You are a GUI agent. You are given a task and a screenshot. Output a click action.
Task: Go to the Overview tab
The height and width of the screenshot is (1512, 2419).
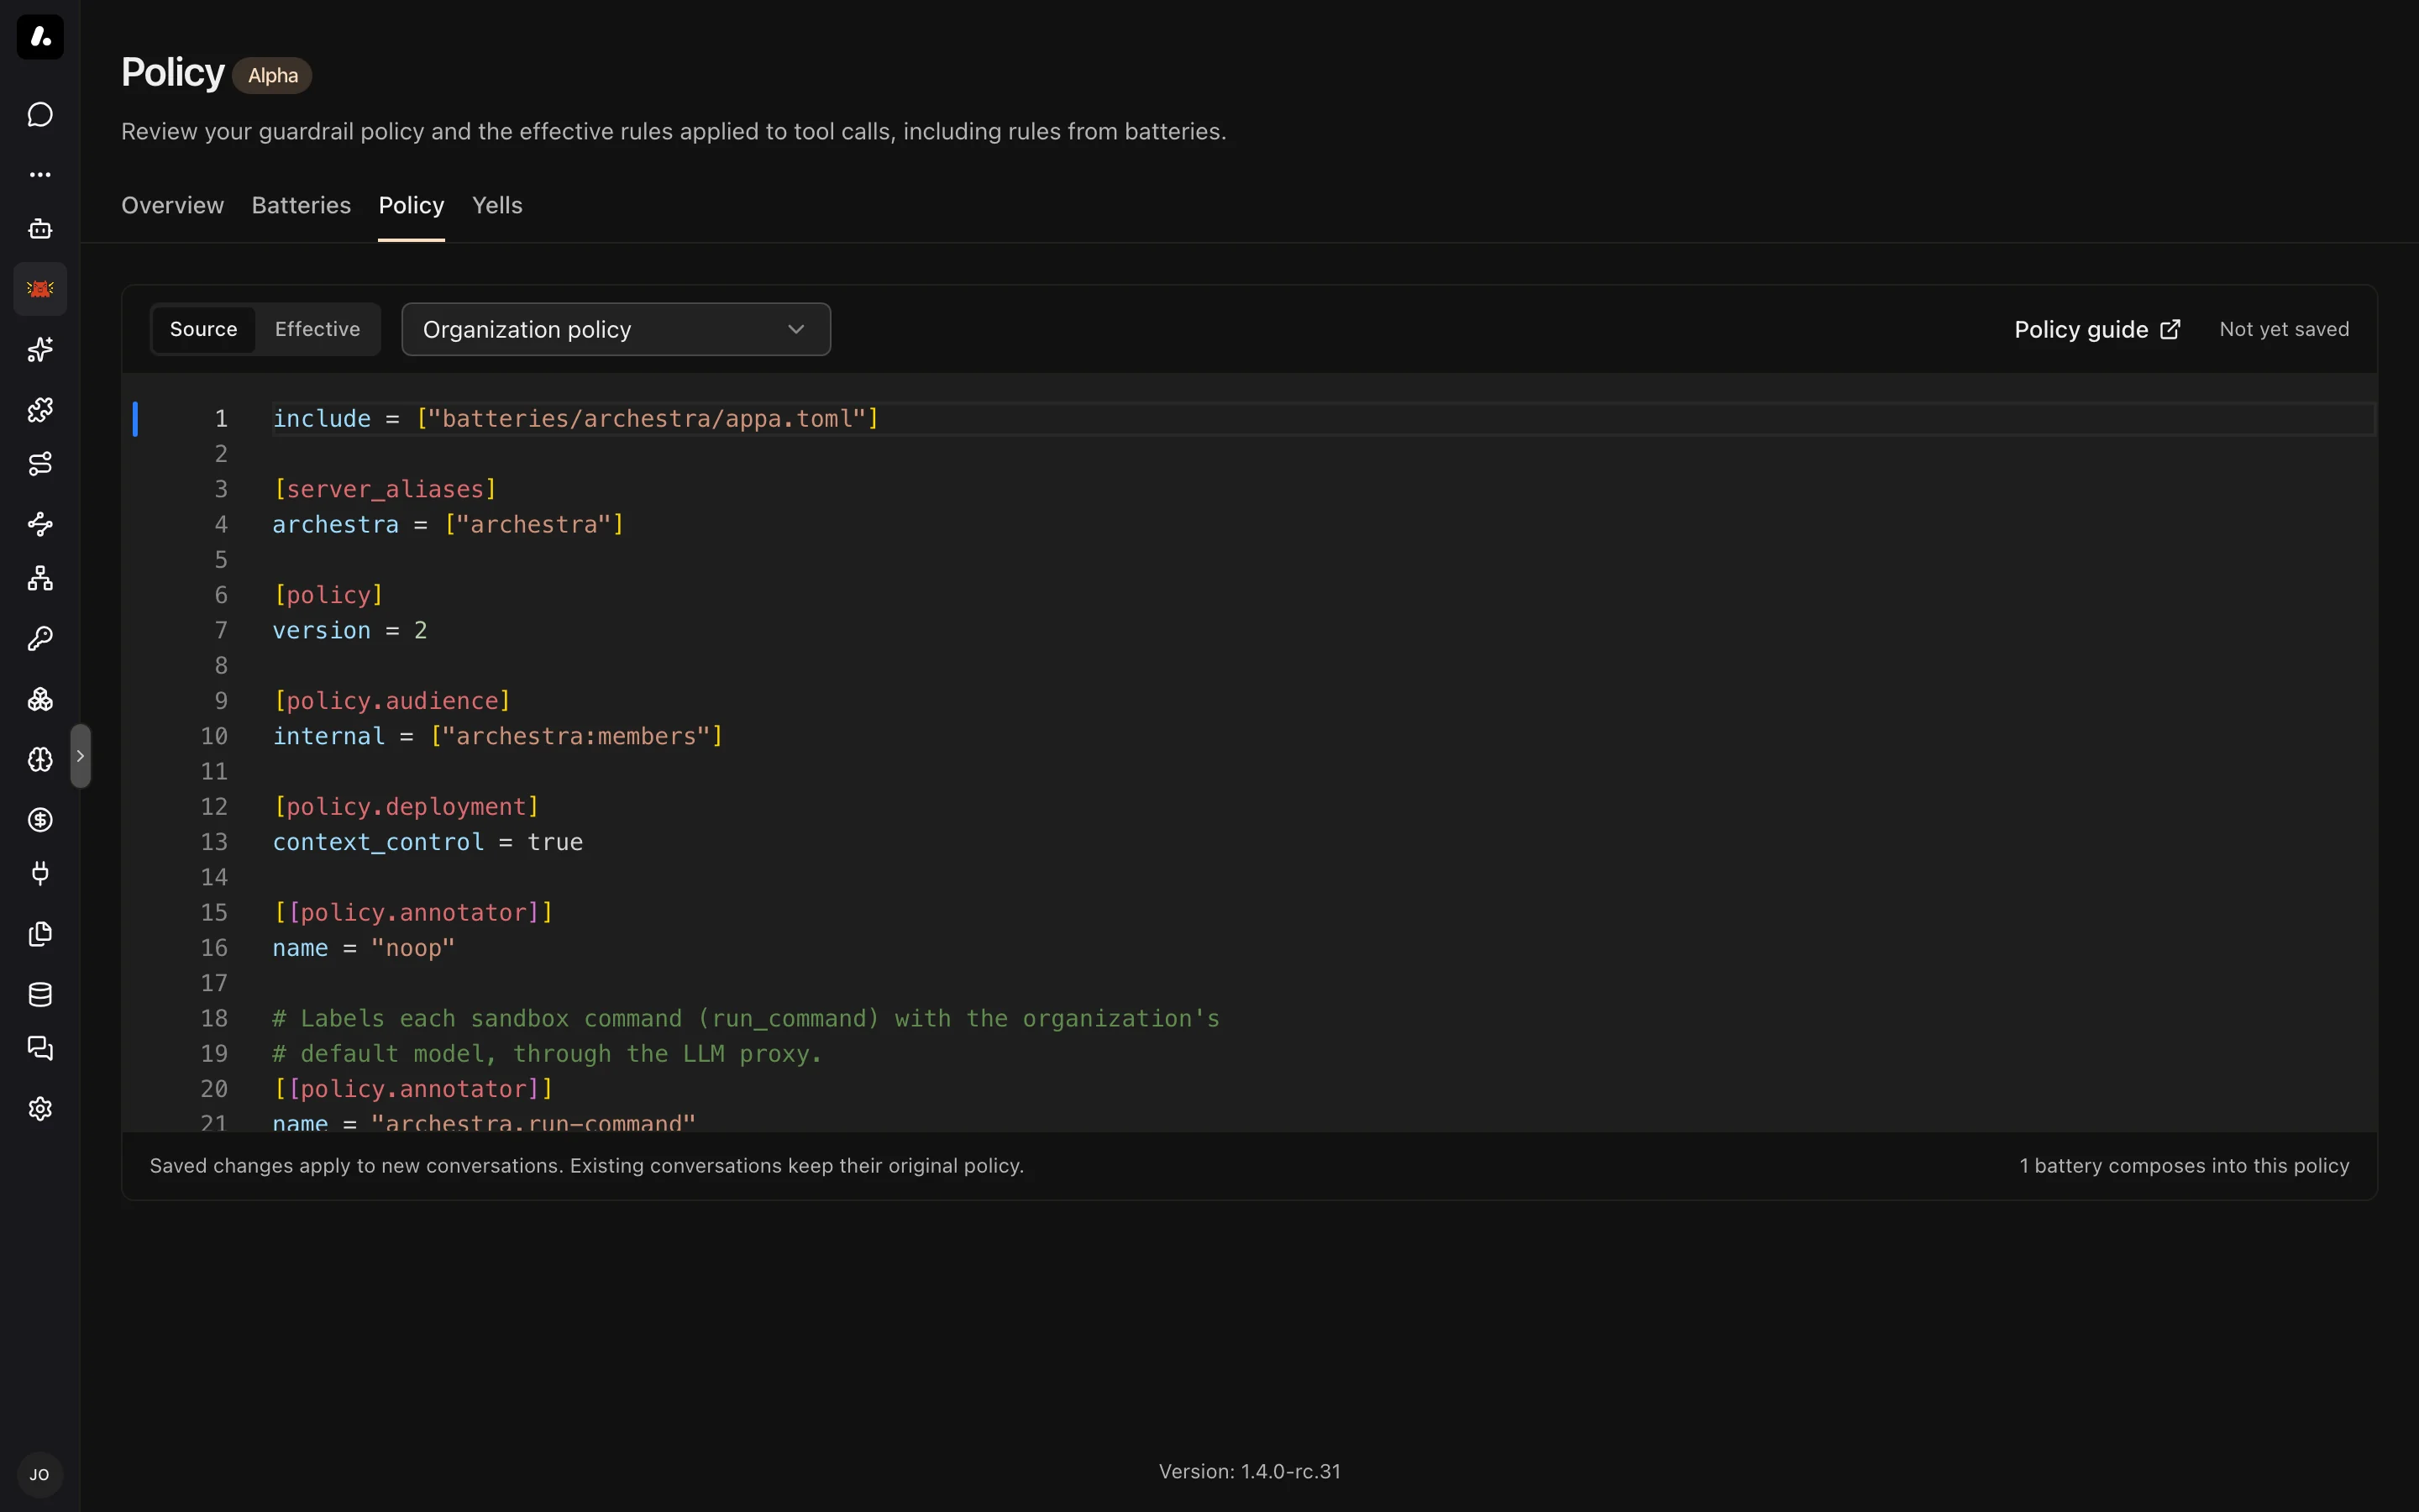click(173, 205)
